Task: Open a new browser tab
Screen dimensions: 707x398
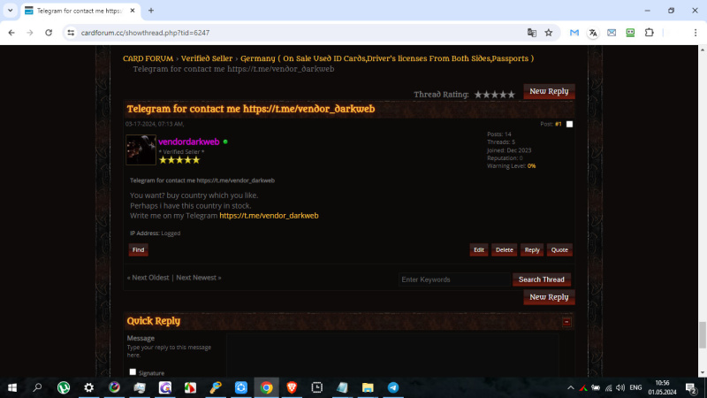Action: [x=151, y=11]
